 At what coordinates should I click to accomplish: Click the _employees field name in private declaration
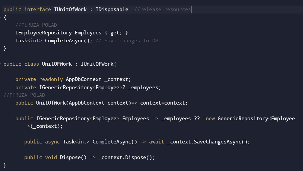144,87
